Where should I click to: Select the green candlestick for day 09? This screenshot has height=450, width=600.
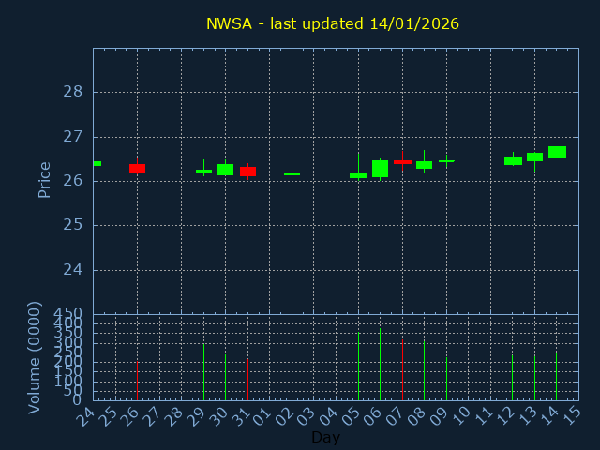click(446, 161)
